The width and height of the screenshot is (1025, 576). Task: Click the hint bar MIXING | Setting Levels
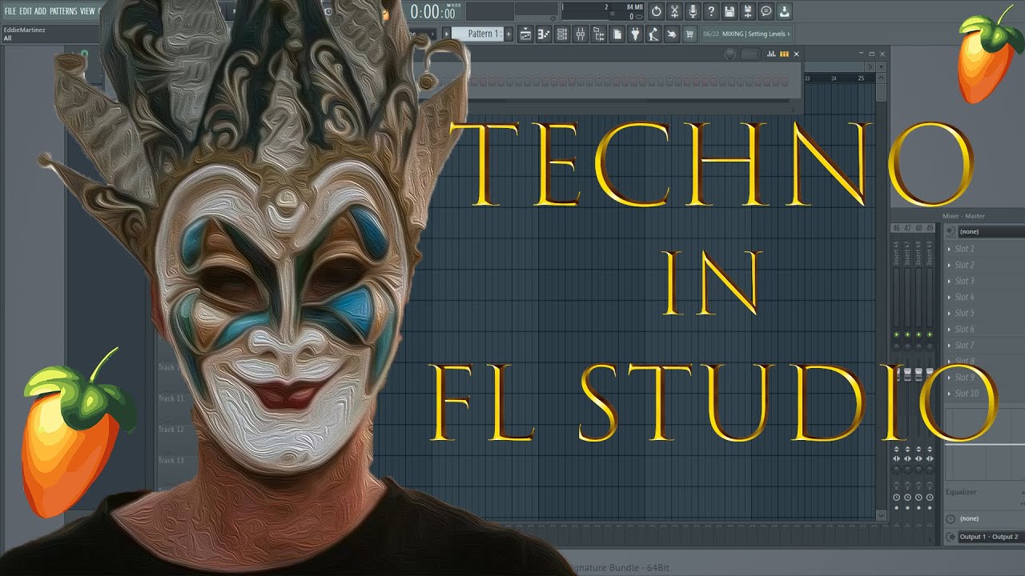746,34
